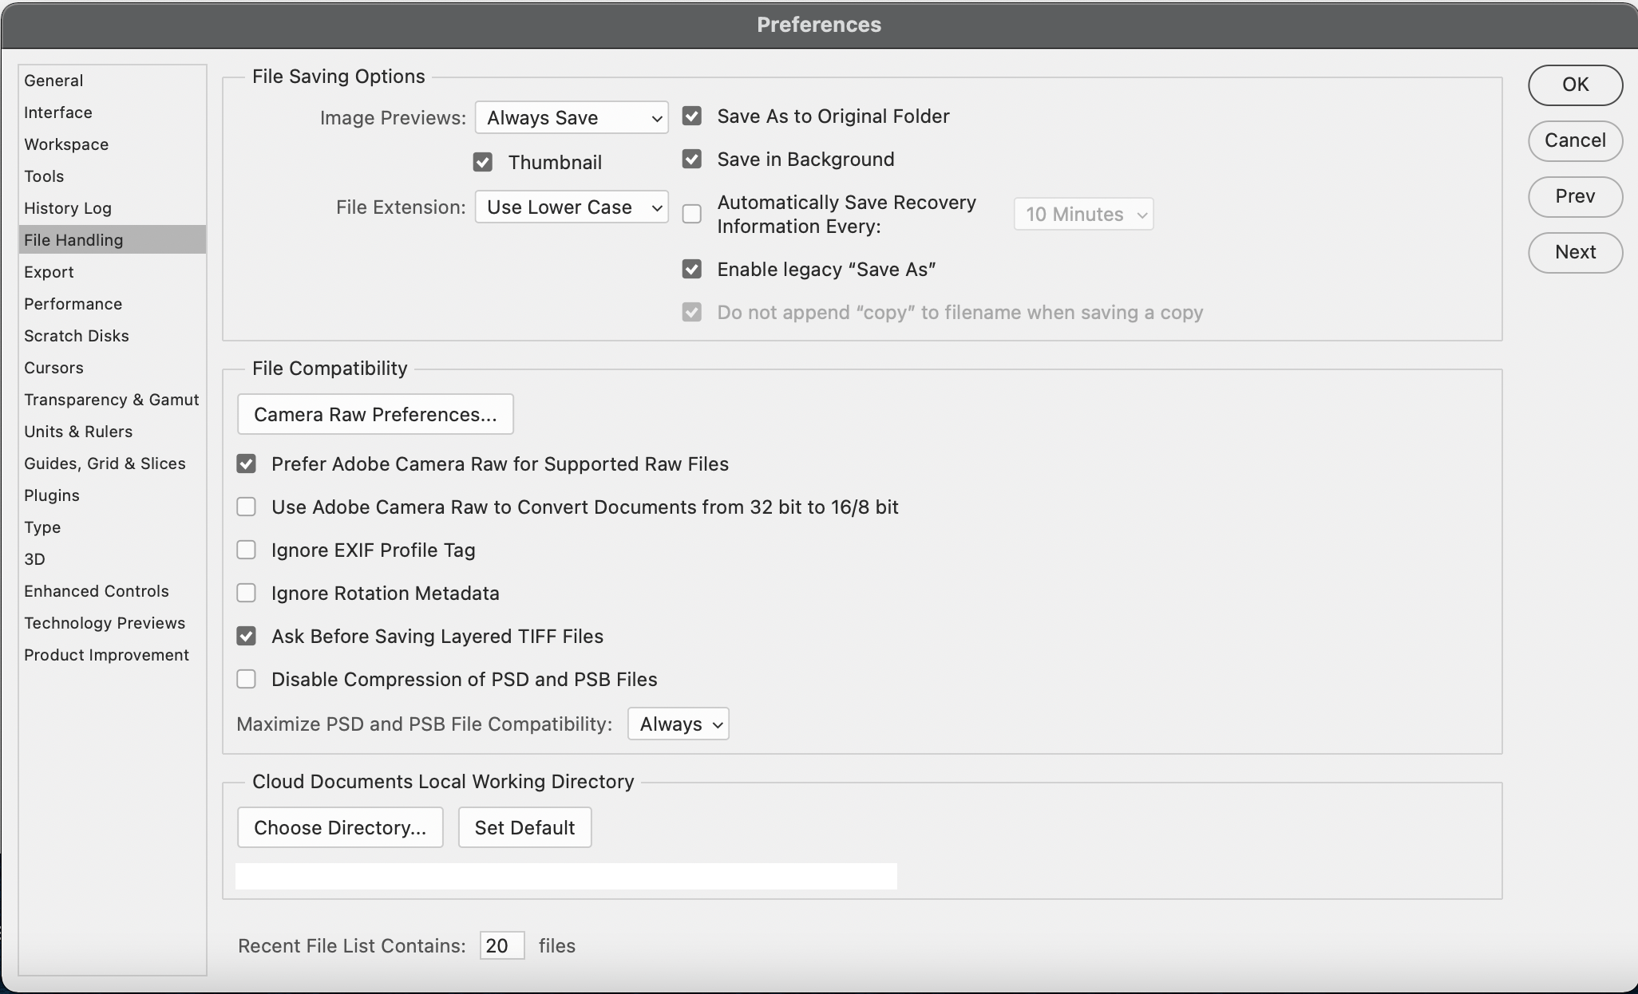Select the Scratch Disks category
This screenshot has height=994, width=1638.
(77, 336)
